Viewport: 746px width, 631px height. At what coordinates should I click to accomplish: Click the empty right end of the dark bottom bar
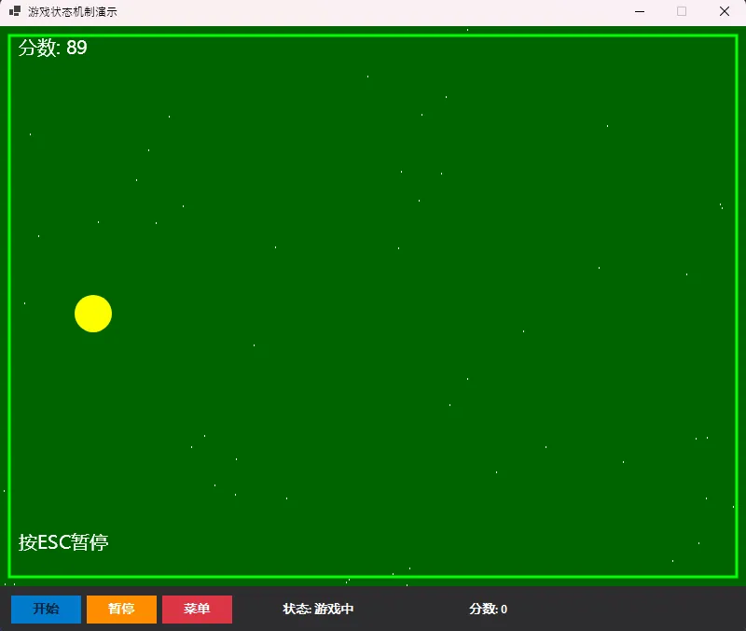(x=653, y=610)
